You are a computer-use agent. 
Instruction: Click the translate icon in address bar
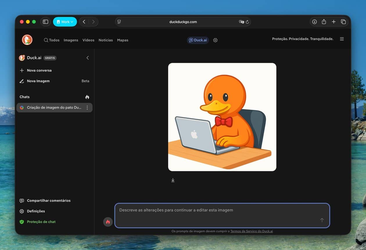(241, 22)
